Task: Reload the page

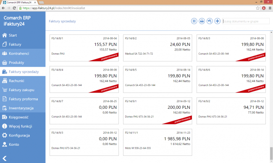Action: [14, 8]
